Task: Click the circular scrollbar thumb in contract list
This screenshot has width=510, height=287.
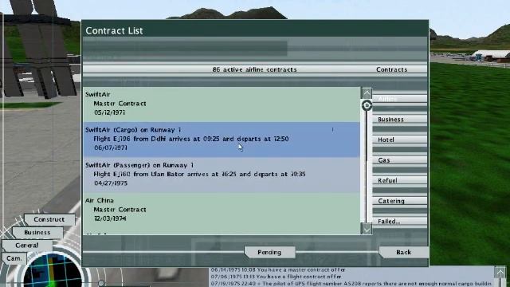Action: tap(367, 105)
